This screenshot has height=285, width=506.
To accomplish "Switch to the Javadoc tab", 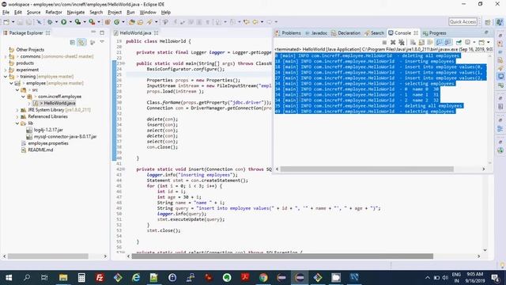I will click(316, 33).
